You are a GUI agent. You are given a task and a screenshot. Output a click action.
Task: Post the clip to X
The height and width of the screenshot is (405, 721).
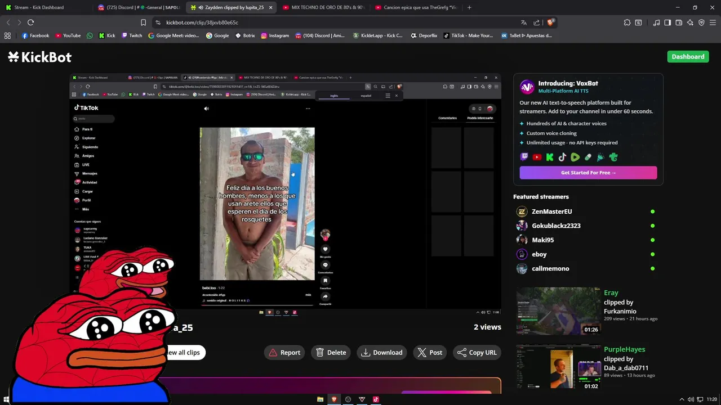pos(430,353)
